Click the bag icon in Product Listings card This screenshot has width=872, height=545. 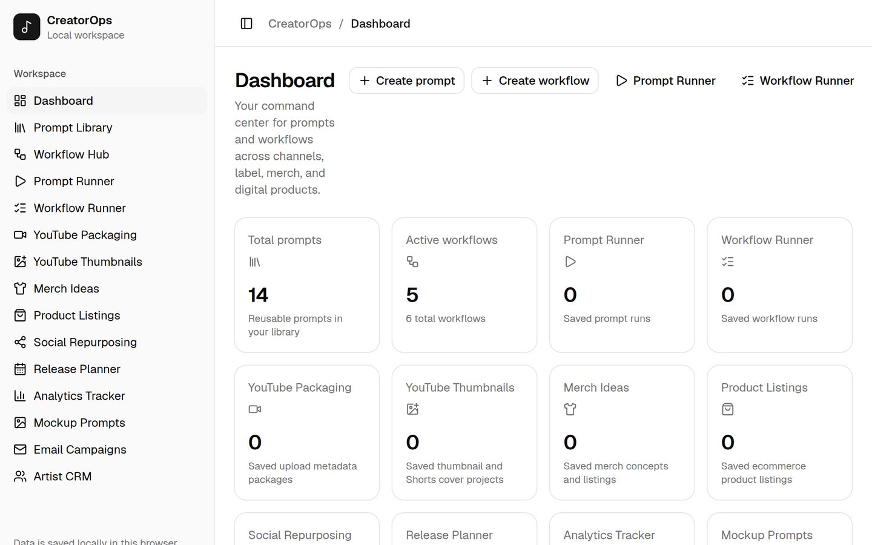(728, 409)
